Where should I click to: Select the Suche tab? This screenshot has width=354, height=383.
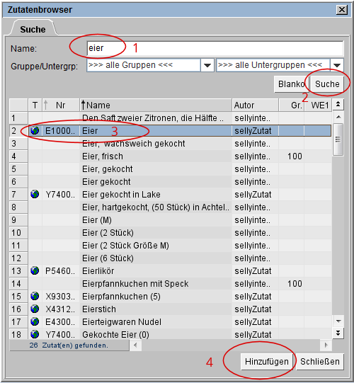(33, 29)
